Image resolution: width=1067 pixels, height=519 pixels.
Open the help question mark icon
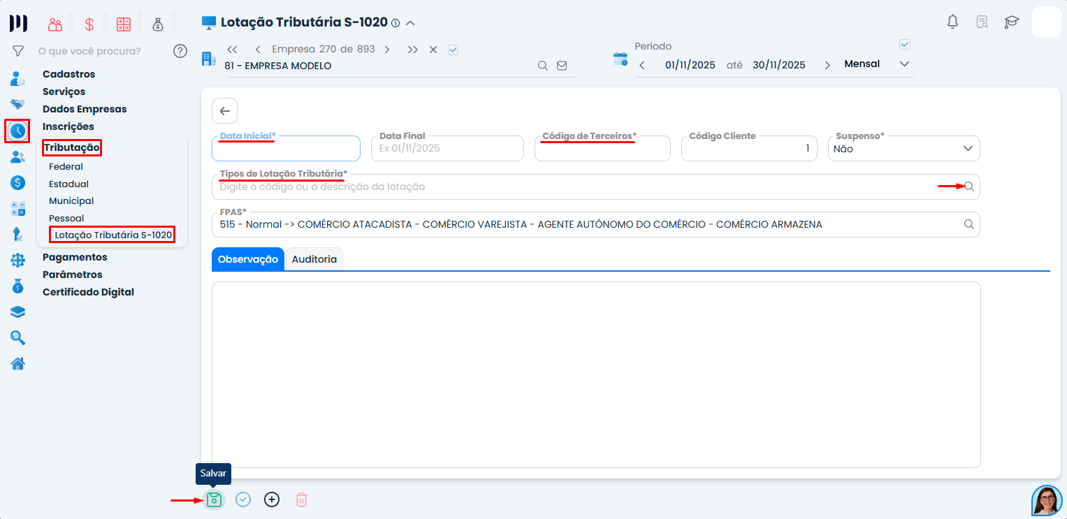(180, 51)
